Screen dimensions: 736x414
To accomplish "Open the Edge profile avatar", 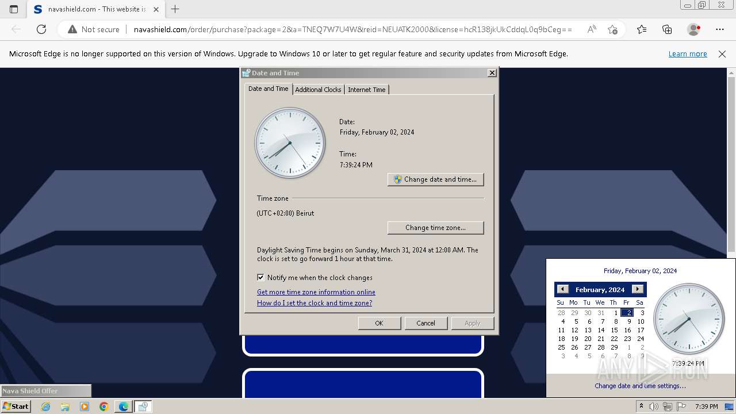I will point(693,29).
